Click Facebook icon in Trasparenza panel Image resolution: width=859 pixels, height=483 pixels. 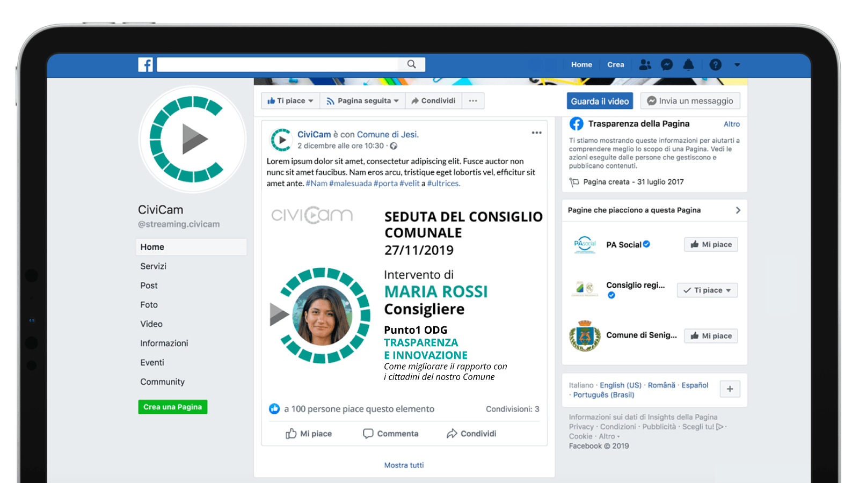[577, 124]
